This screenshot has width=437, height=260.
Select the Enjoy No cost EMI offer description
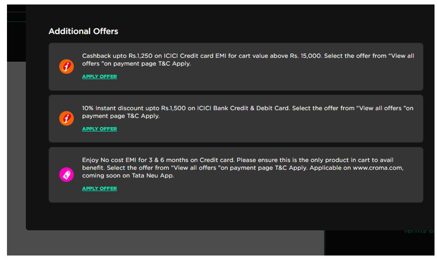point(243,168)
